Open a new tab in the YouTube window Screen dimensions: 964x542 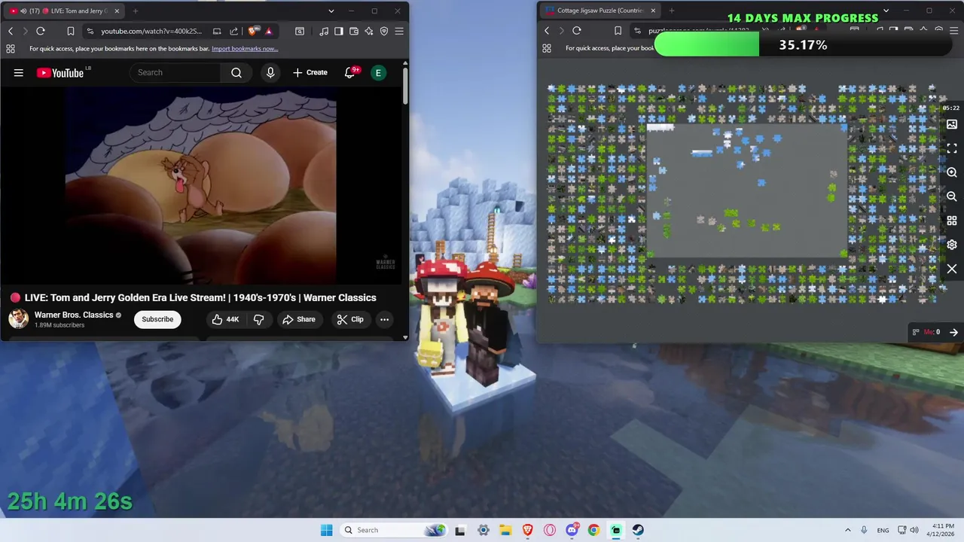[136, 11]
